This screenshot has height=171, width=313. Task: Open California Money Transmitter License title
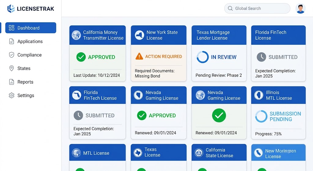click(103, 35)
